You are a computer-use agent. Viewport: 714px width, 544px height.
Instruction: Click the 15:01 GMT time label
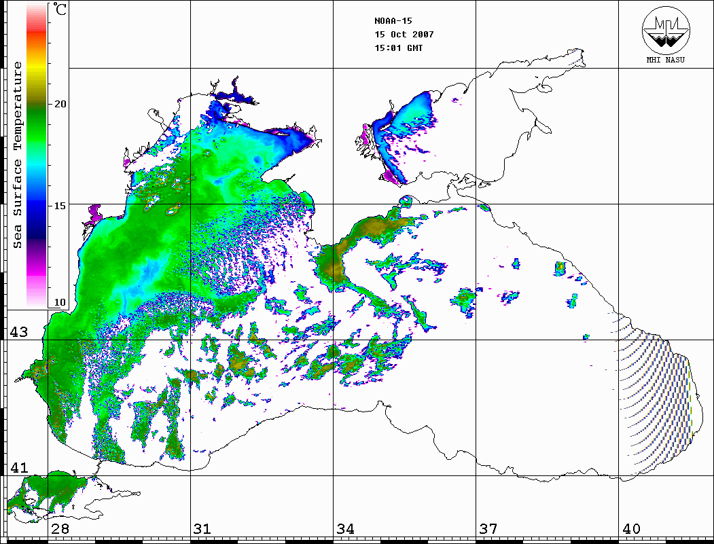point(398,48)
